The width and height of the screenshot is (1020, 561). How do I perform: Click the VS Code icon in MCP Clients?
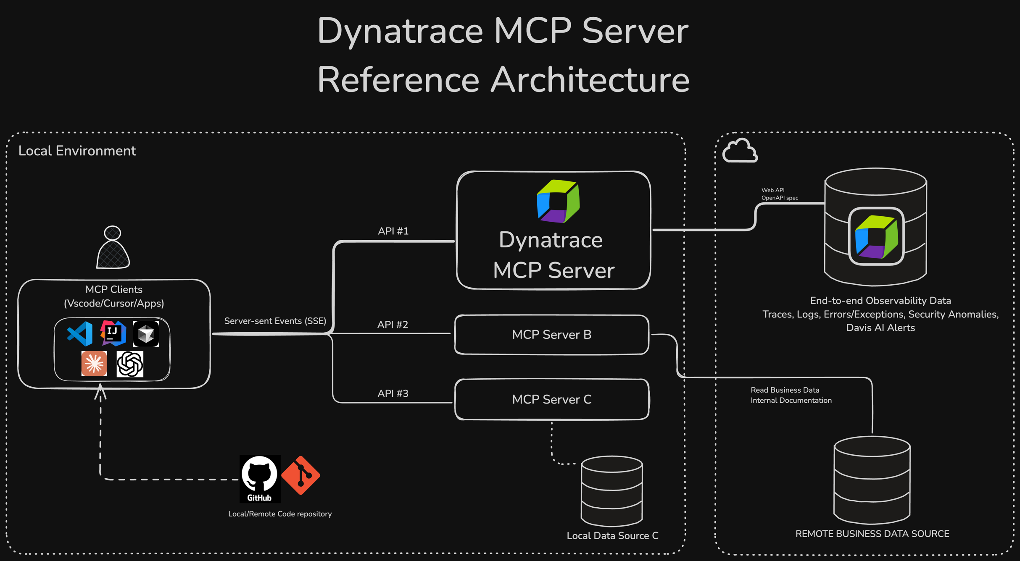point(79,334)
